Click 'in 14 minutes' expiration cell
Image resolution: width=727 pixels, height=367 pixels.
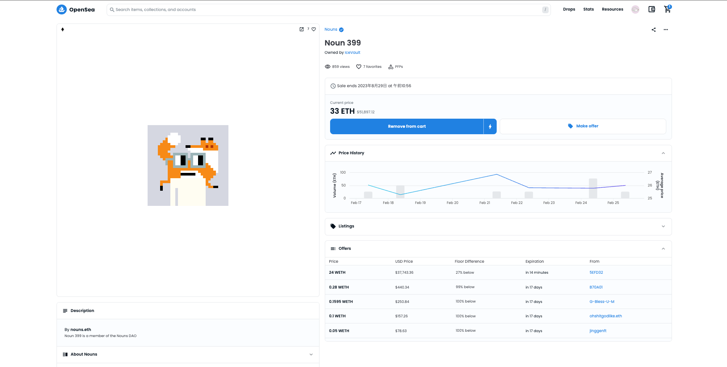(x=537, y=273)
